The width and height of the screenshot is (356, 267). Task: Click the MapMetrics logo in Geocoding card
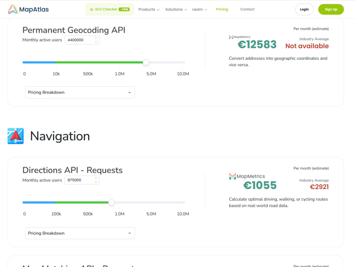coord(240,37)
